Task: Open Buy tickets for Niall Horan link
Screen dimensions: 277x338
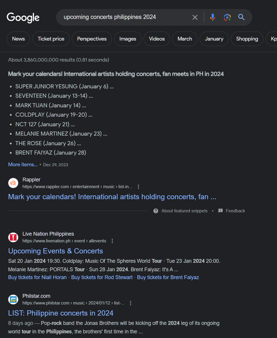Action: [x=37, y=277]
